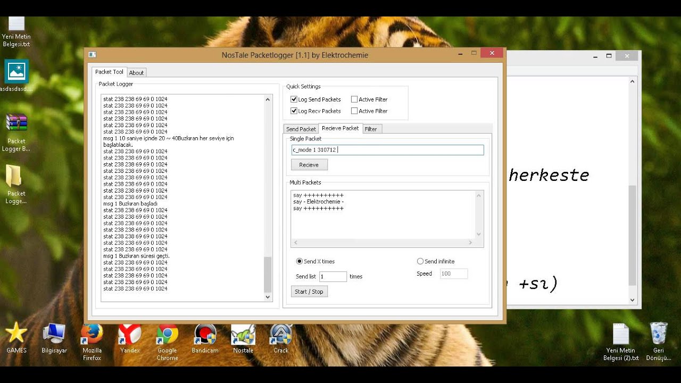Screen dimensions: 681x383
Task: Select the Recieve Packet tab
Action: [340, 128]
